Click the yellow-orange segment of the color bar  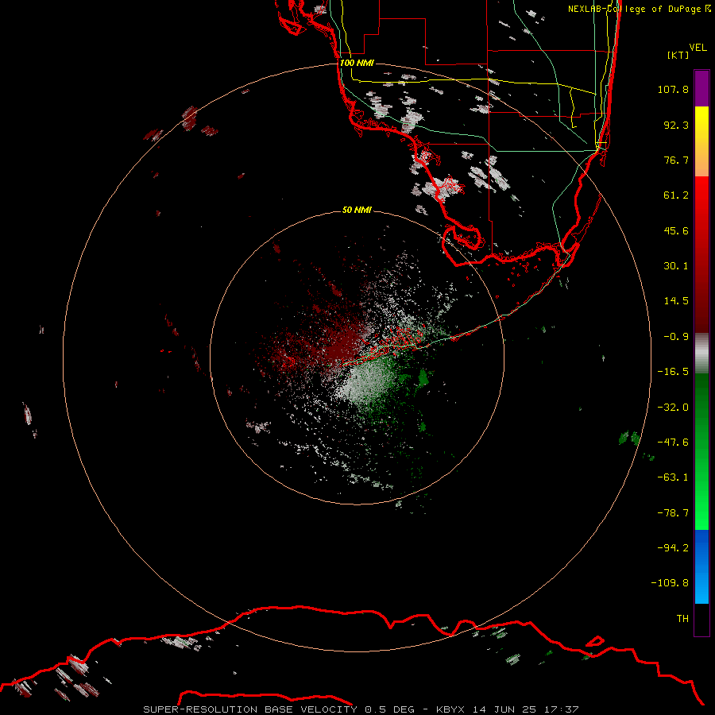coord(701,141)
